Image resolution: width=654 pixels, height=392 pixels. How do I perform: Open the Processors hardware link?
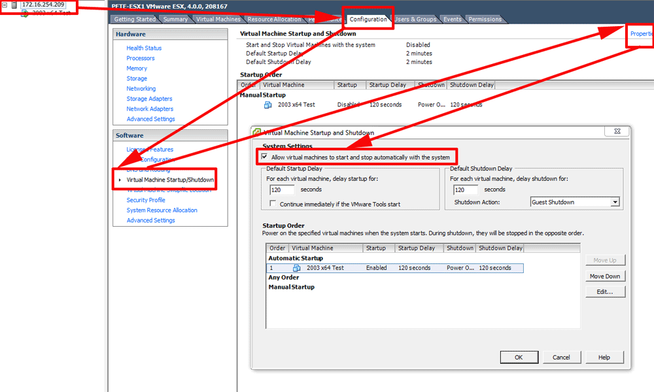point(141,58)
